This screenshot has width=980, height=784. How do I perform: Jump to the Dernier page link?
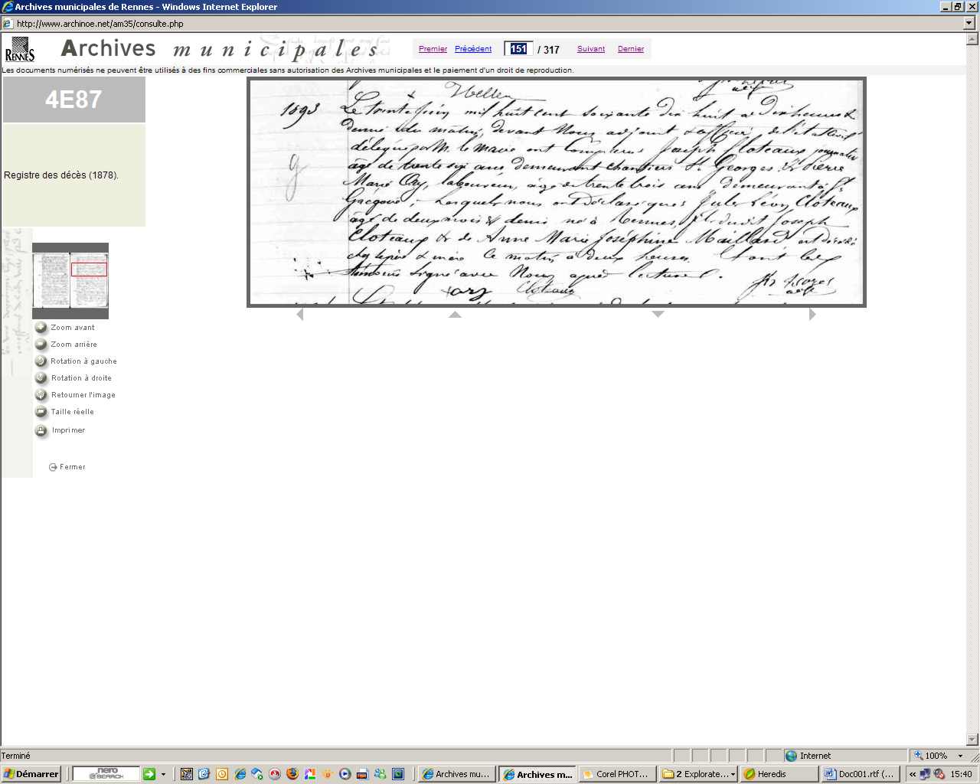(x=630, y=49)
